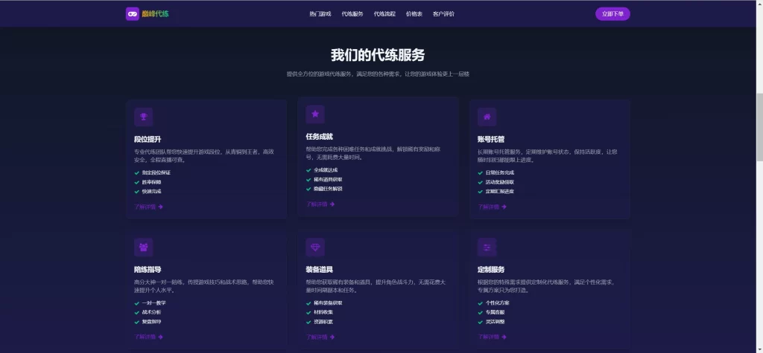Click the check mark beside 日常任务完成
This screenshot has width=763, height=353.
point(481,173)
